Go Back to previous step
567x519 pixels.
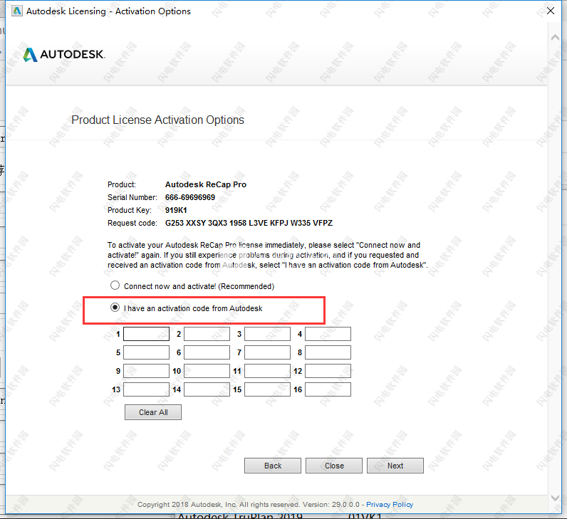[273, 466]
